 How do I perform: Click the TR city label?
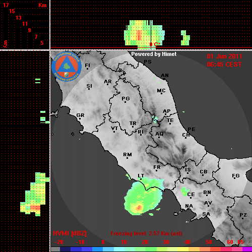click(133, 123)
